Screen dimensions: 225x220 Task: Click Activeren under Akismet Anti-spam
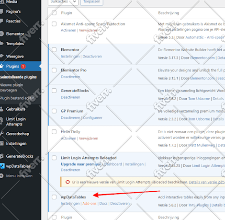point(68,30)
